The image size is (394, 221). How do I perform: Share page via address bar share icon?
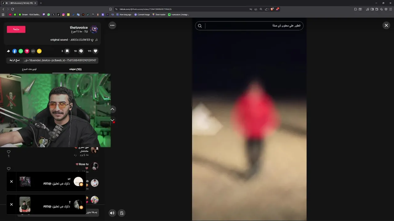click(266, 9)
